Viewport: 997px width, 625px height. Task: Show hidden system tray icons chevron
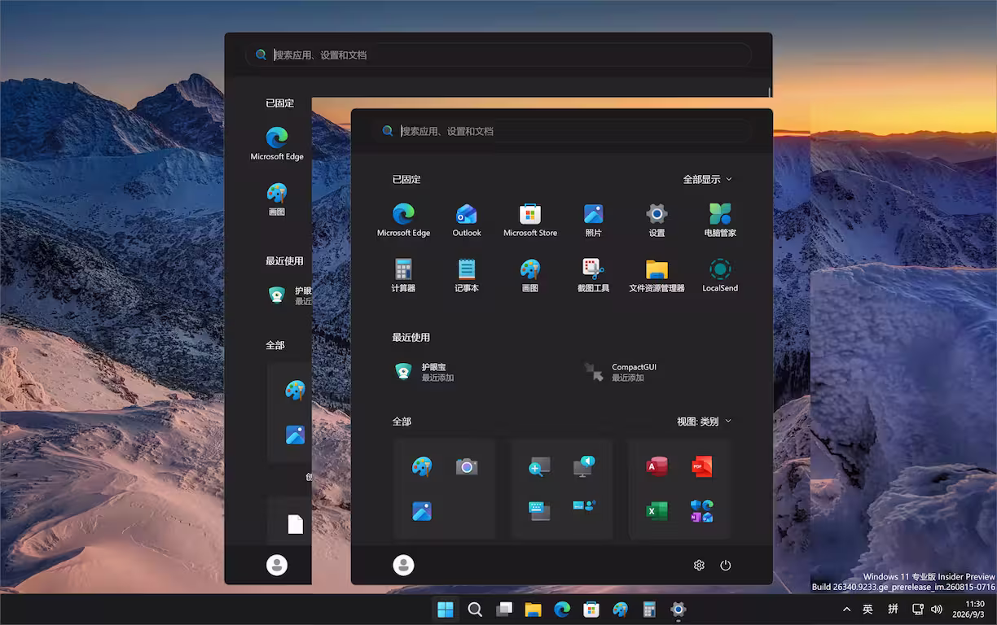[x=846, y=610]
